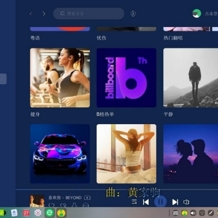Click the QQ Music dock icon
Viewport: 218px width, 218px height.
point(61,213)
